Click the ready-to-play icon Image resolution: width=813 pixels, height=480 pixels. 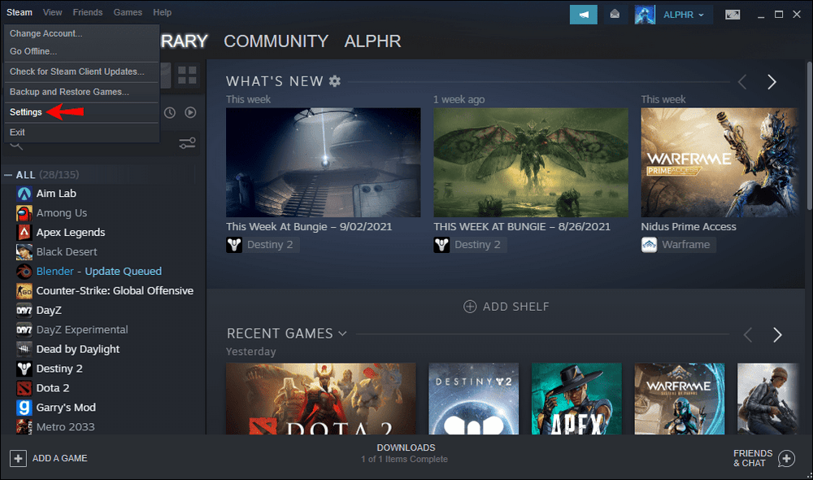(x=190, y=112)
